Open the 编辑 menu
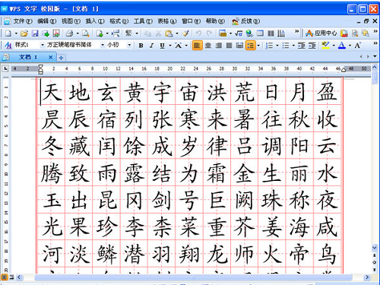The height and width of the screenshot is (285, 380). [x=46, y=21]
